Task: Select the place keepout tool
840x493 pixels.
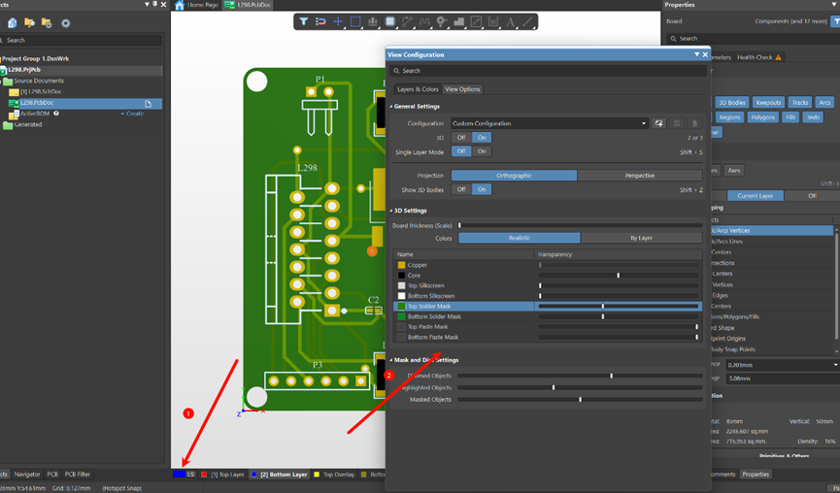Action: (x=476, y=22)
